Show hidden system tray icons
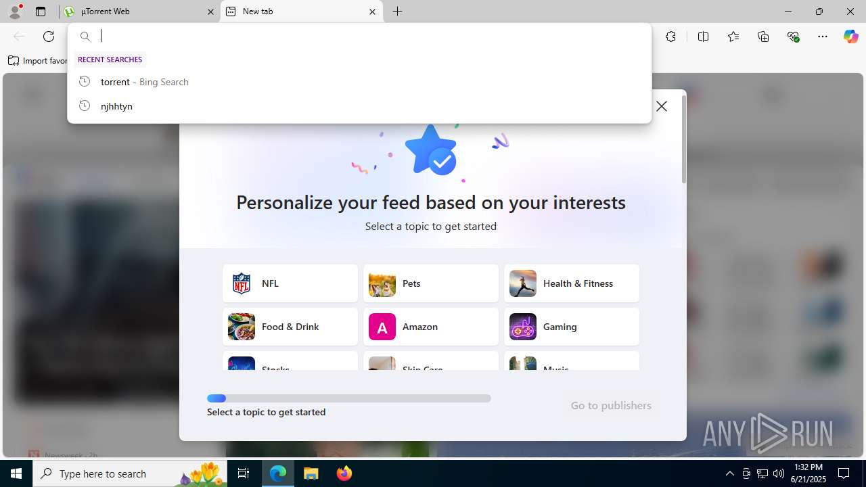The height and width of the screenshot is (487, 866). [x=729, y=473]
